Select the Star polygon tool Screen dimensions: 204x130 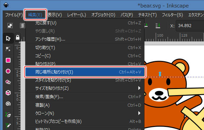click(x=8, y=82)
